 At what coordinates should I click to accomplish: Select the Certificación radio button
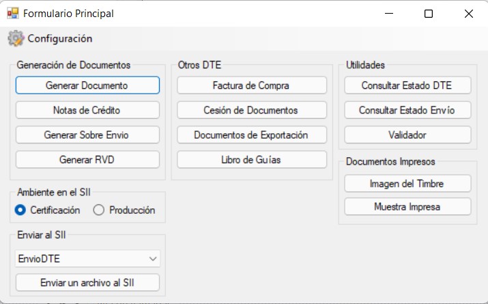click(20, 210)
